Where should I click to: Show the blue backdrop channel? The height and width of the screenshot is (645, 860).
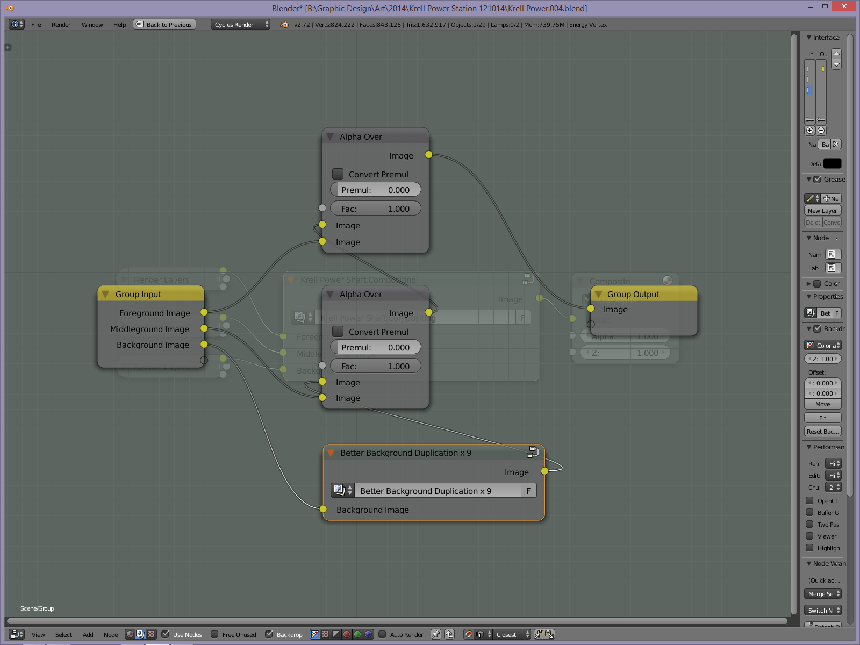pyautogui.click(x=368, y=634)
